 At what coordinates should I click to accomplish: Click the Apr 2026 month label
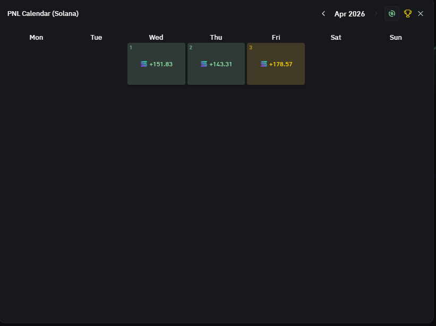click(349, 14)
